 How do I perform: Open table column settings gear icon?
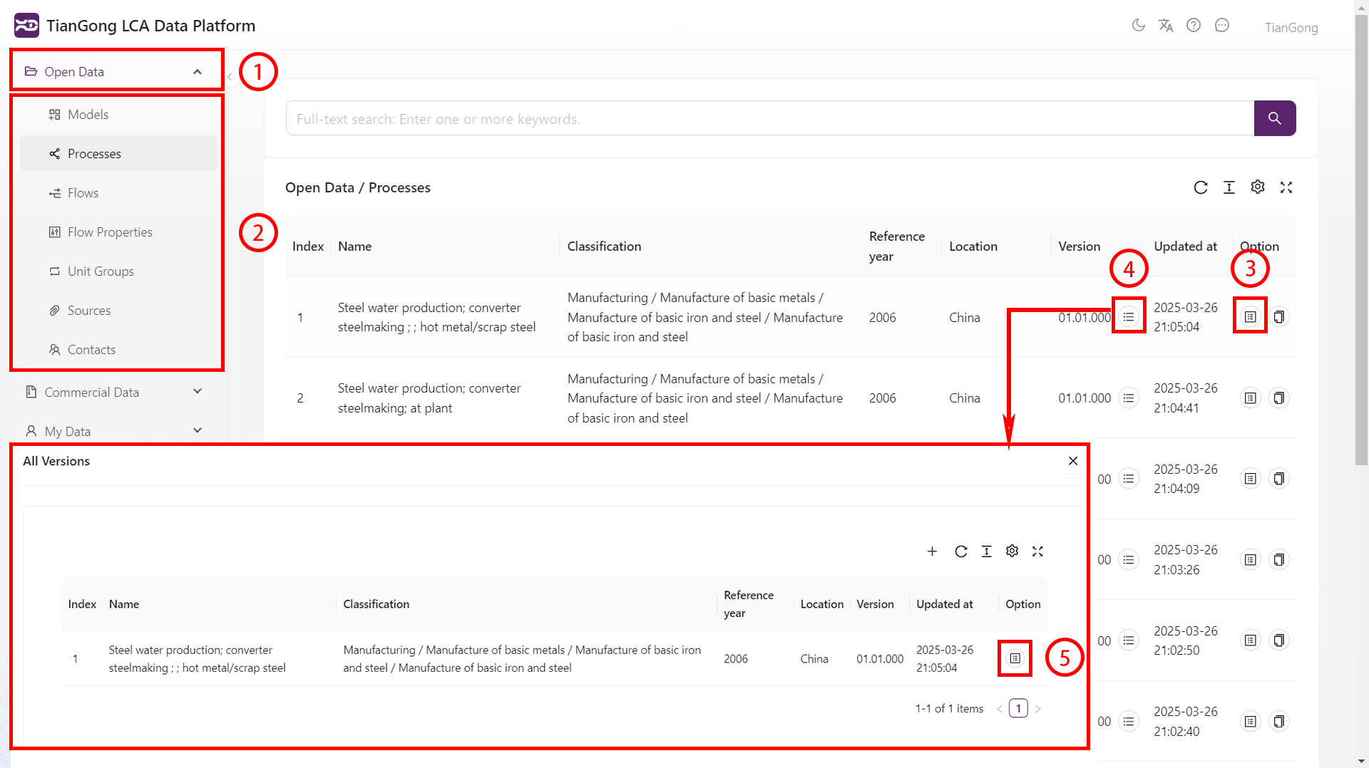(x=1258, y=187)
